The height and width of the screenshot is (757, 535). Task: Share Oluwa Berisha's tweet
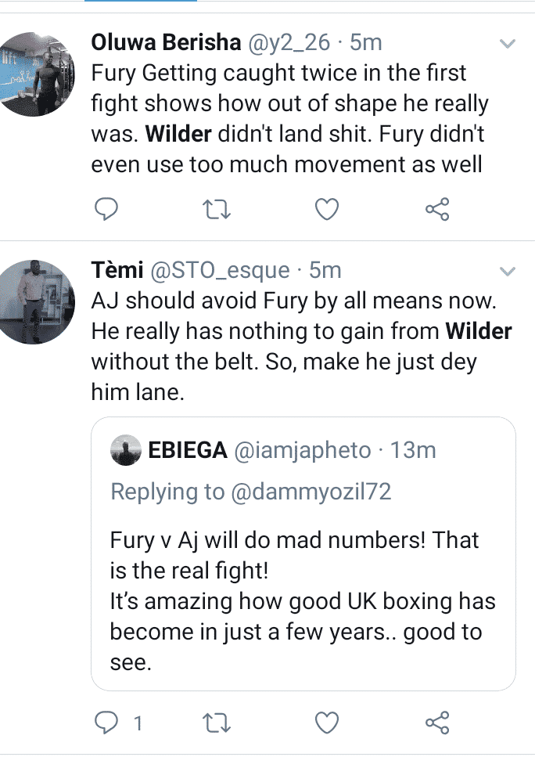436,209
